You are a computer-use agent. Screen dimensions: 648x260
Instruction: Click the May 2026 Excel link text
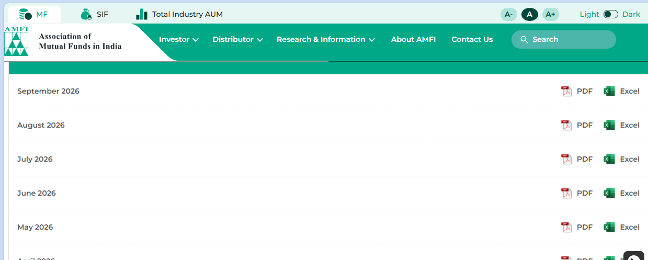click(x=630, y=227)
